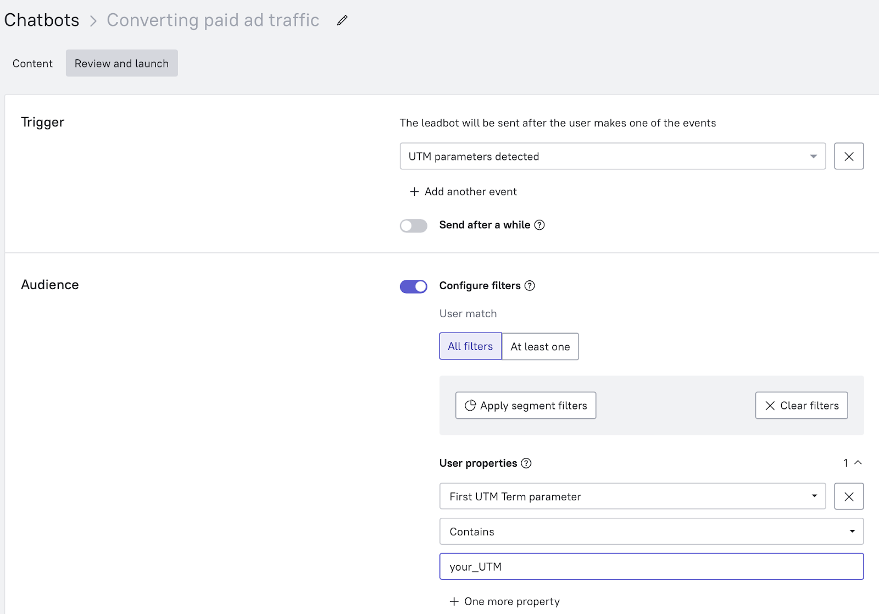879x614 pixels.
Task: Choose the All filters match option
Action: point(470,347)
